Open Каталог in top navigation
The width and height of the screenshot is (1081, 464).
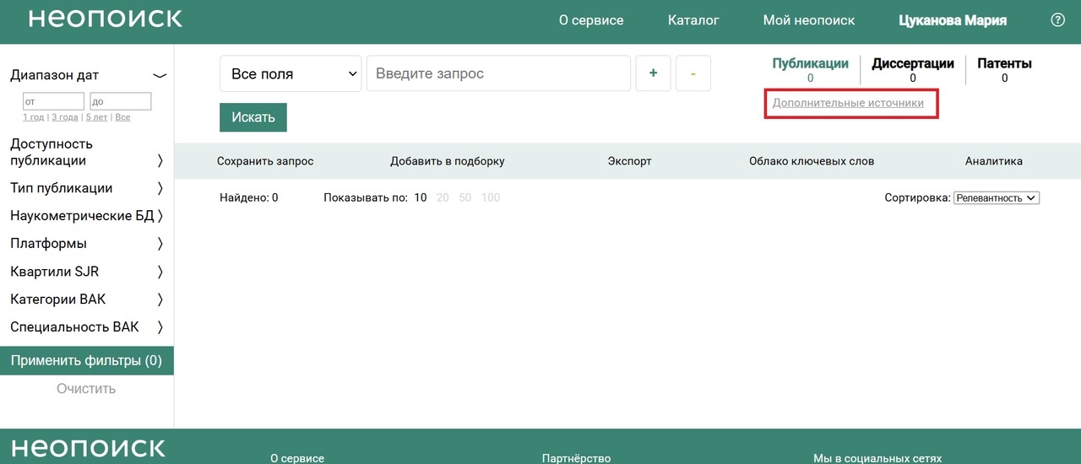pyautogui.click(x=693, y=20)
